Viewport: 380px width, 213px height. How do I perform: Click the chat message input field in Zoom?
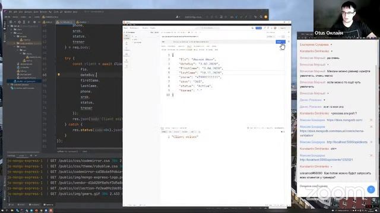(333, 186)
